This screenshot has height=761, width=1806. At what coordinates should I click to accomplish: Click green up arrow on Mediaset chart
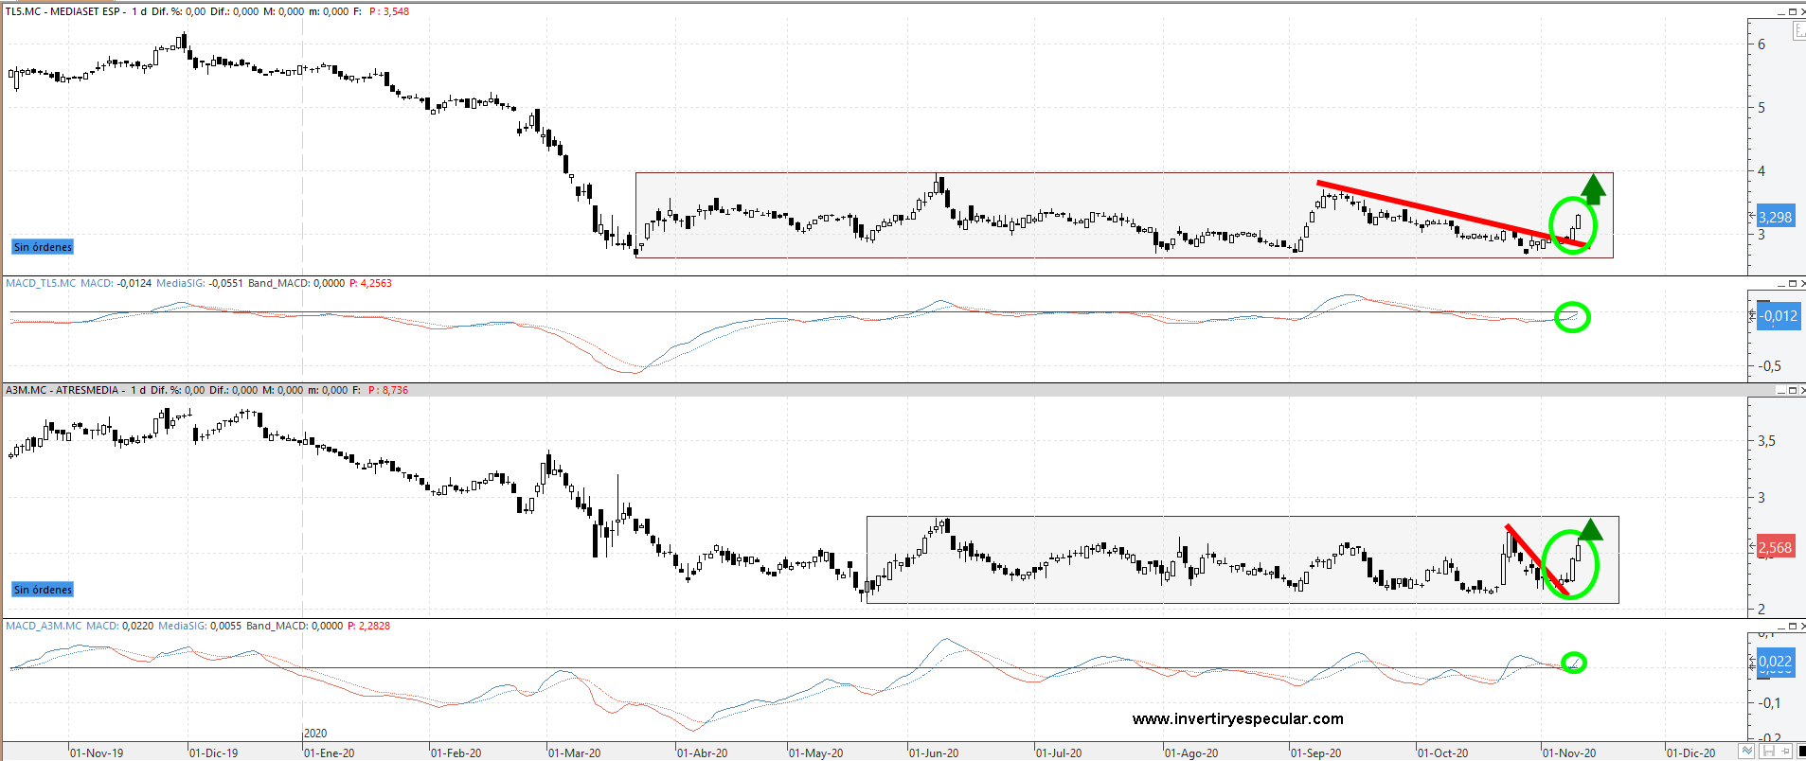(x=1593, y=189)
